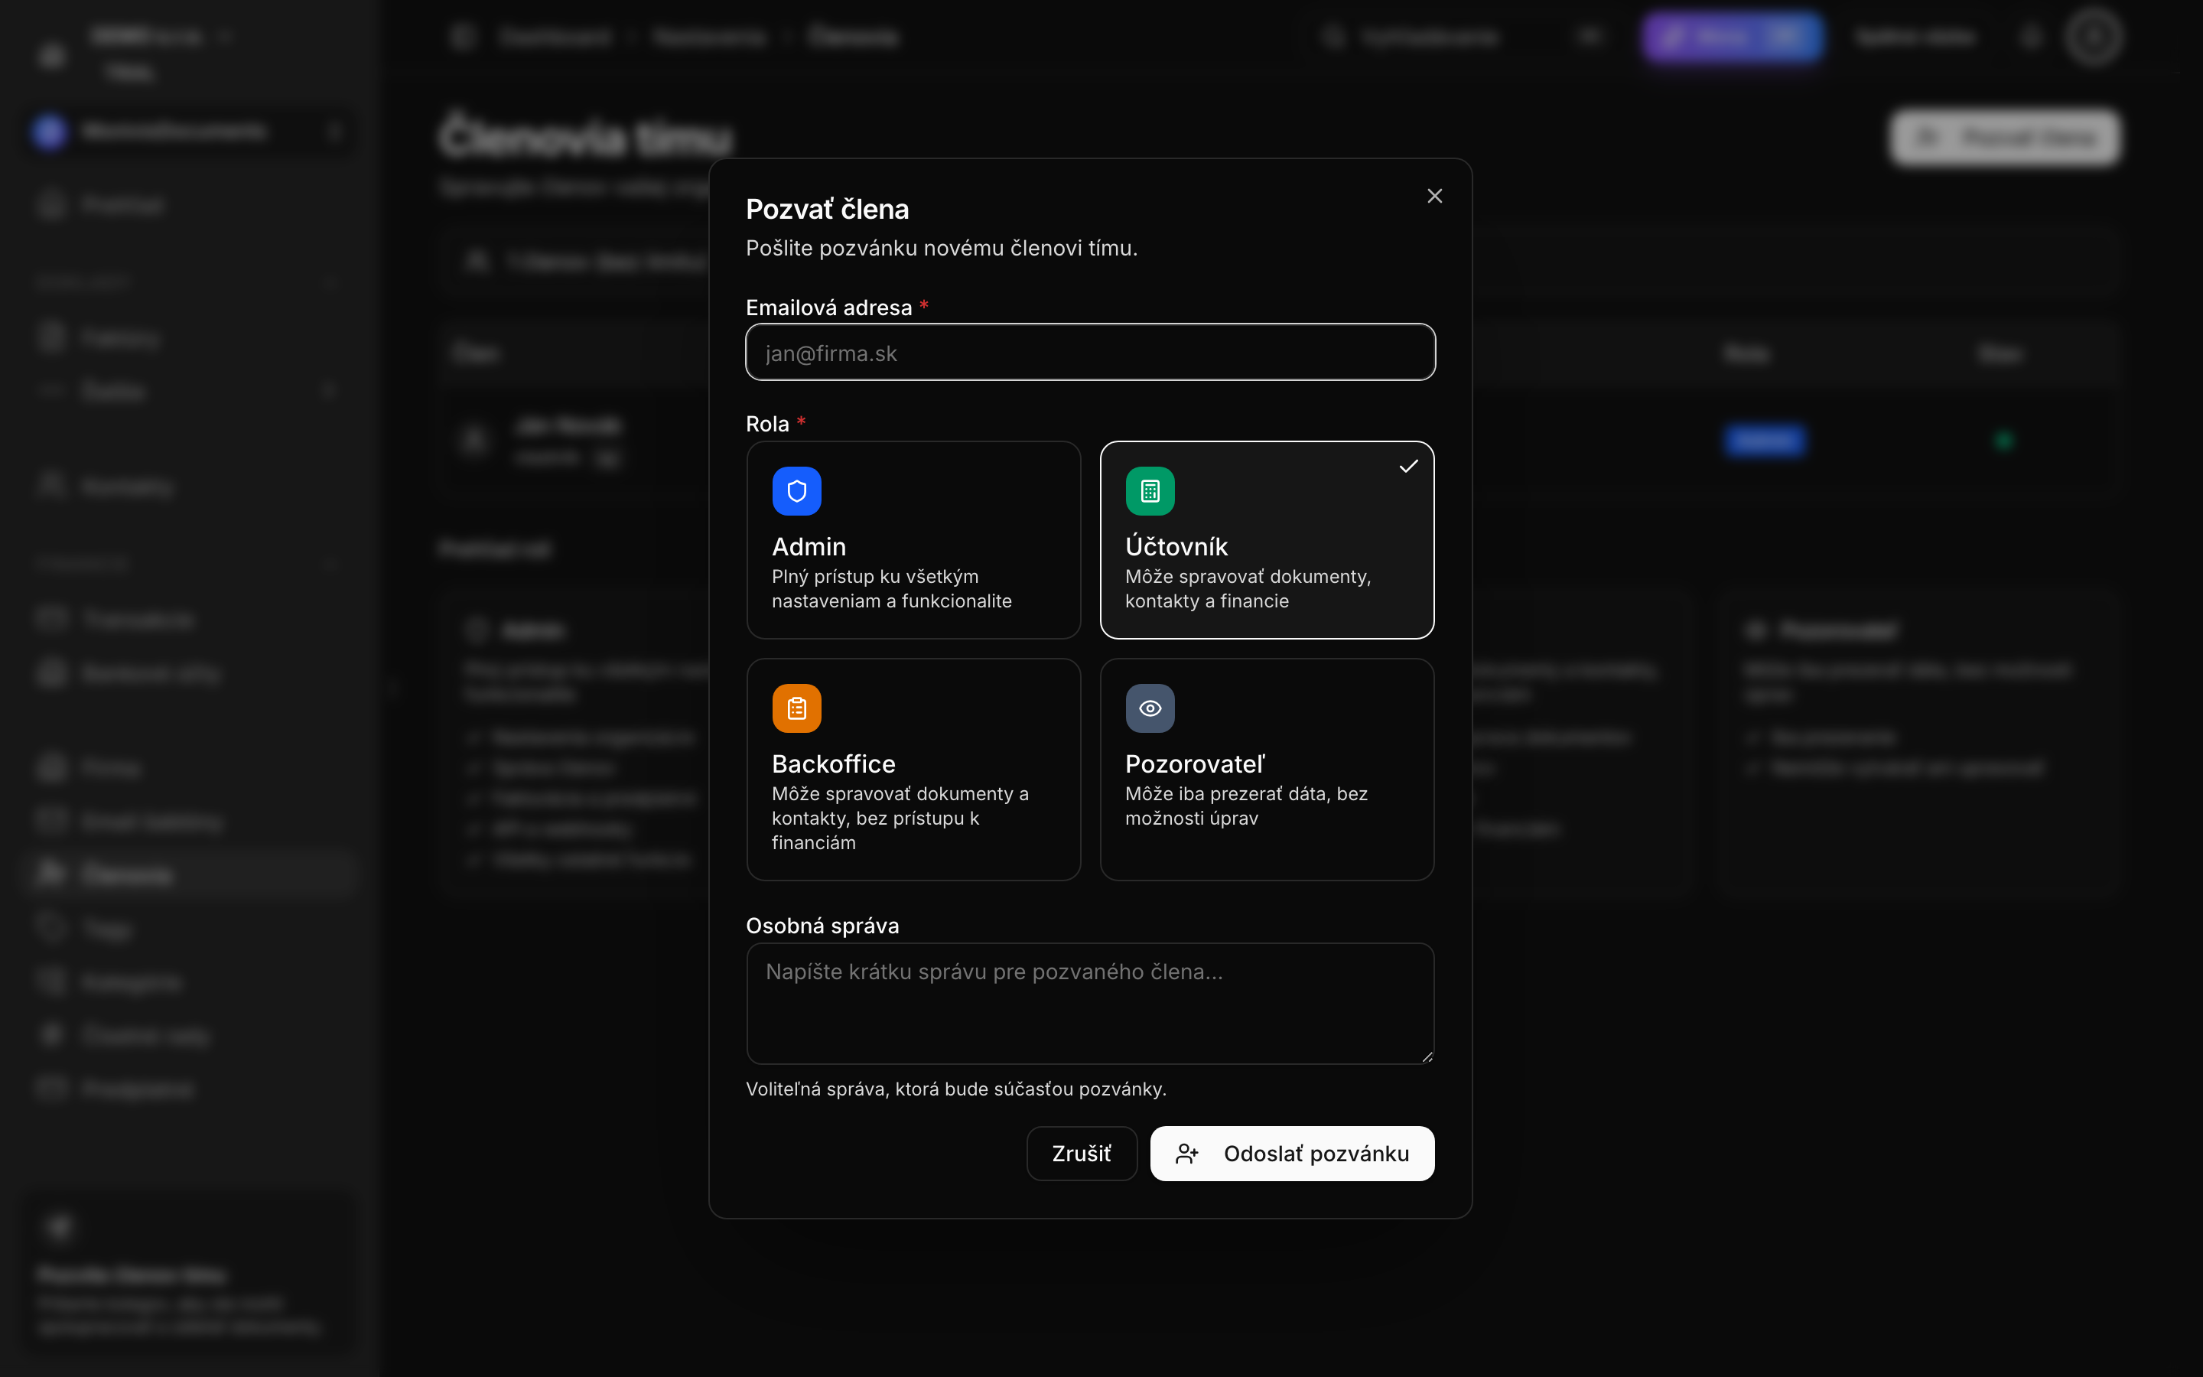The width and height of the screenshot is (2203, 1377).
Task: Click the checkmark on the Účtovník card
Action: click(1408, 467)
